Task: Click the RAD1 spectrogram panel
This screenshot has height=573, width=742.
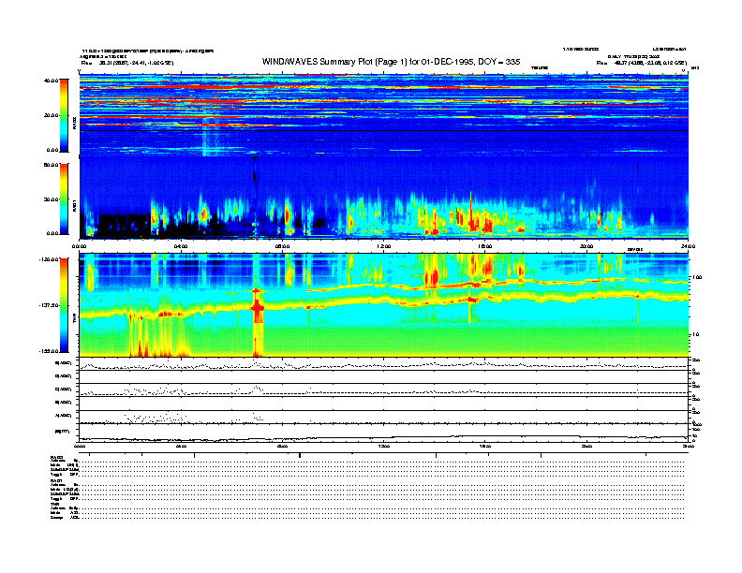Action: [x=384, y=198]
